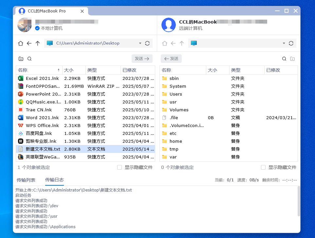The image size is (315, 238).
Task: Search files in the remote panel
Action: point(284,59)
